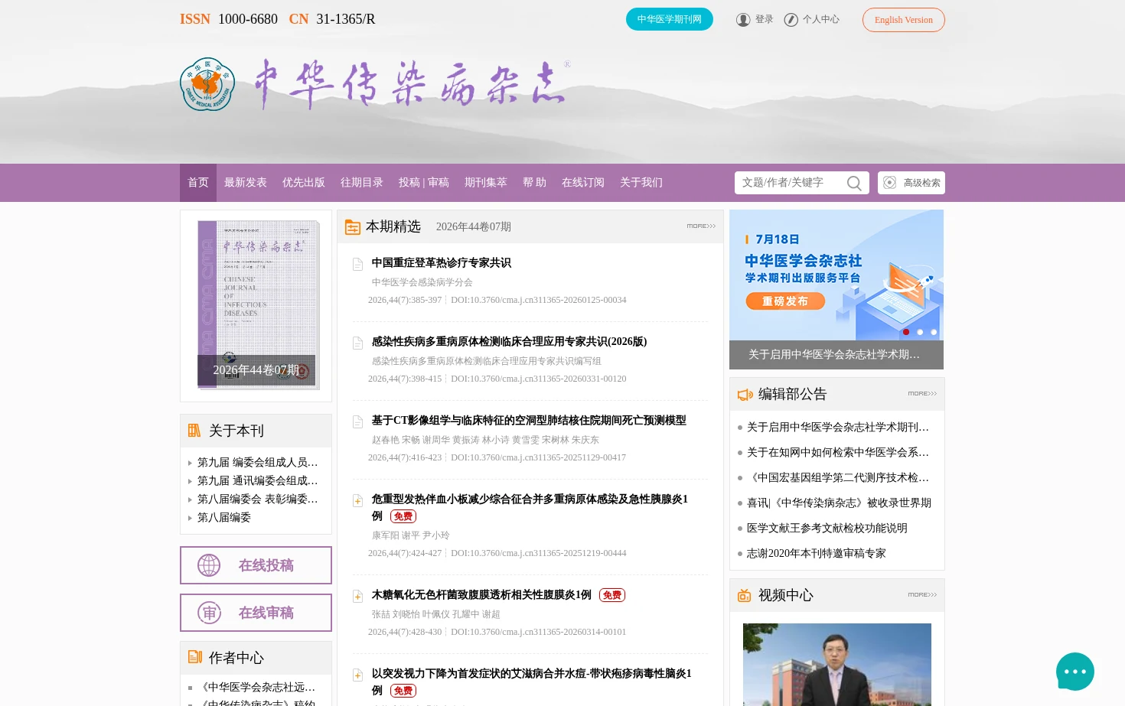
Task: Click document icon beside 中国重症登革热诊疗专家共识
Action: tap(357, 265)
